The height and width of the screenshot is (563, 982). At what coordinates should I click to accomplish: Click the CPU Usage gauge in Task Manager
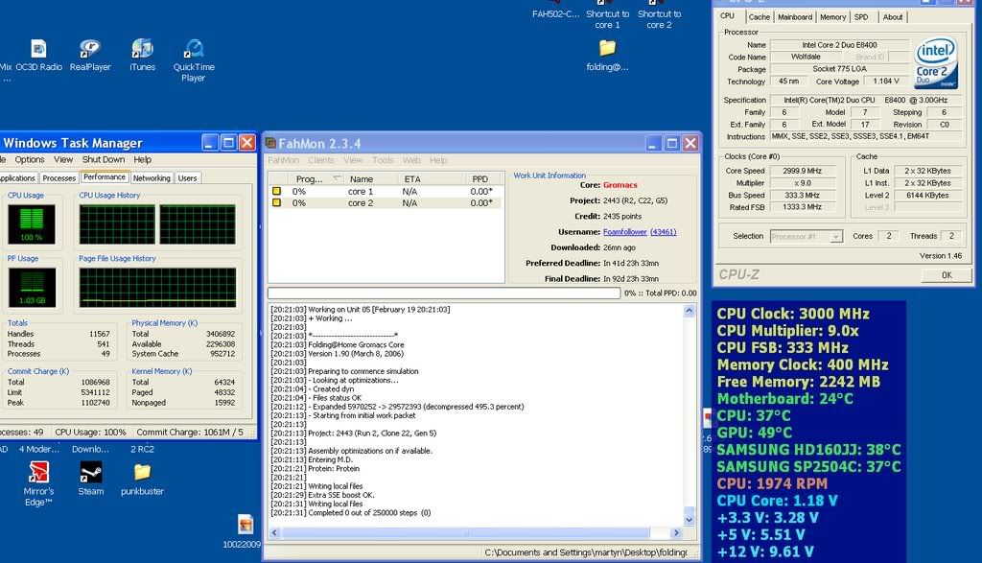[32, 224]
